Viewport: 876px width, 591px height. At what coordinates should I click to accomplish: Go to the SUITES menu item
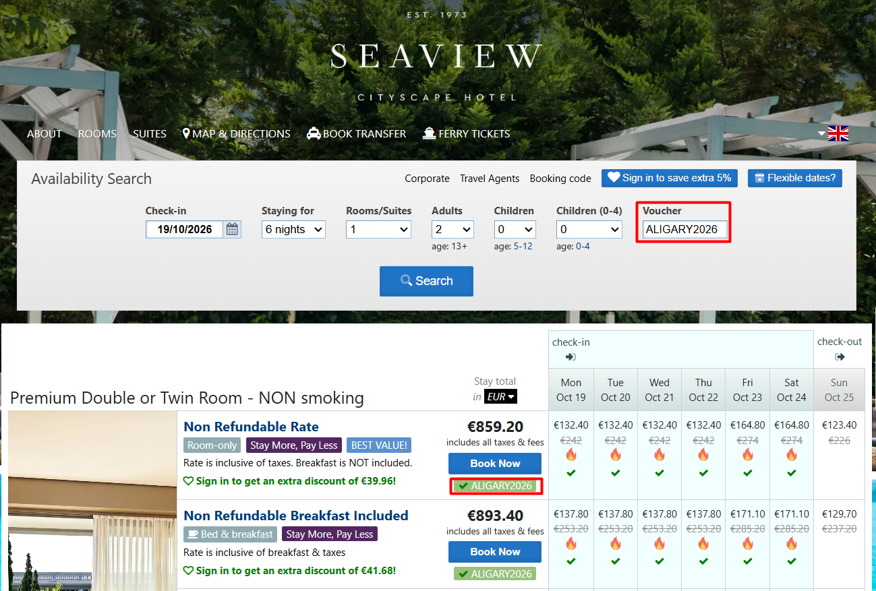(x=149, y=134)
